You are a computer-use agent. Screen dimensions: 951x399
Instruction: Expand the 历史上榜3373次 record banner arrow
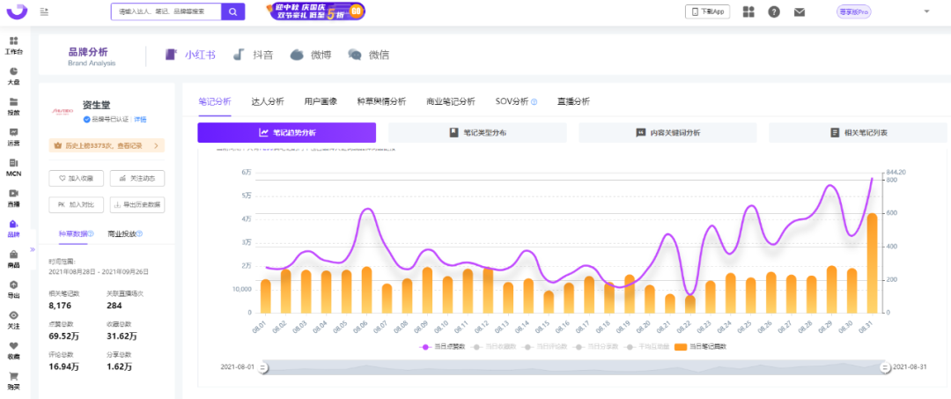pos(157,145)
